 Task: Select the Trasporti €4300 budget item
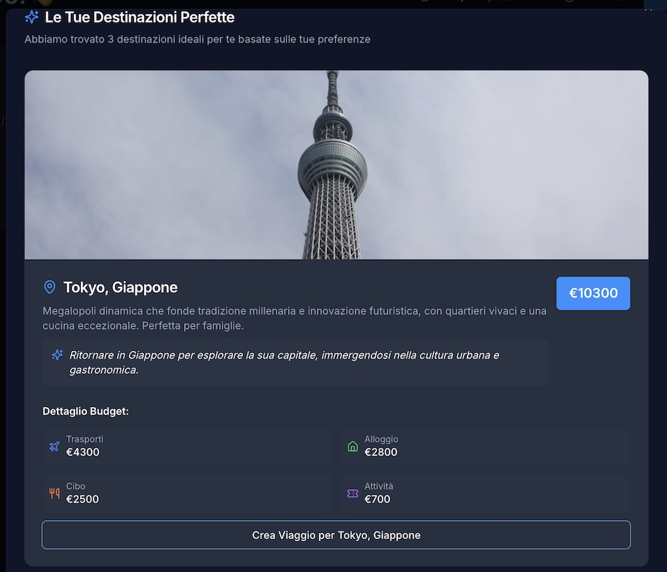187,446
